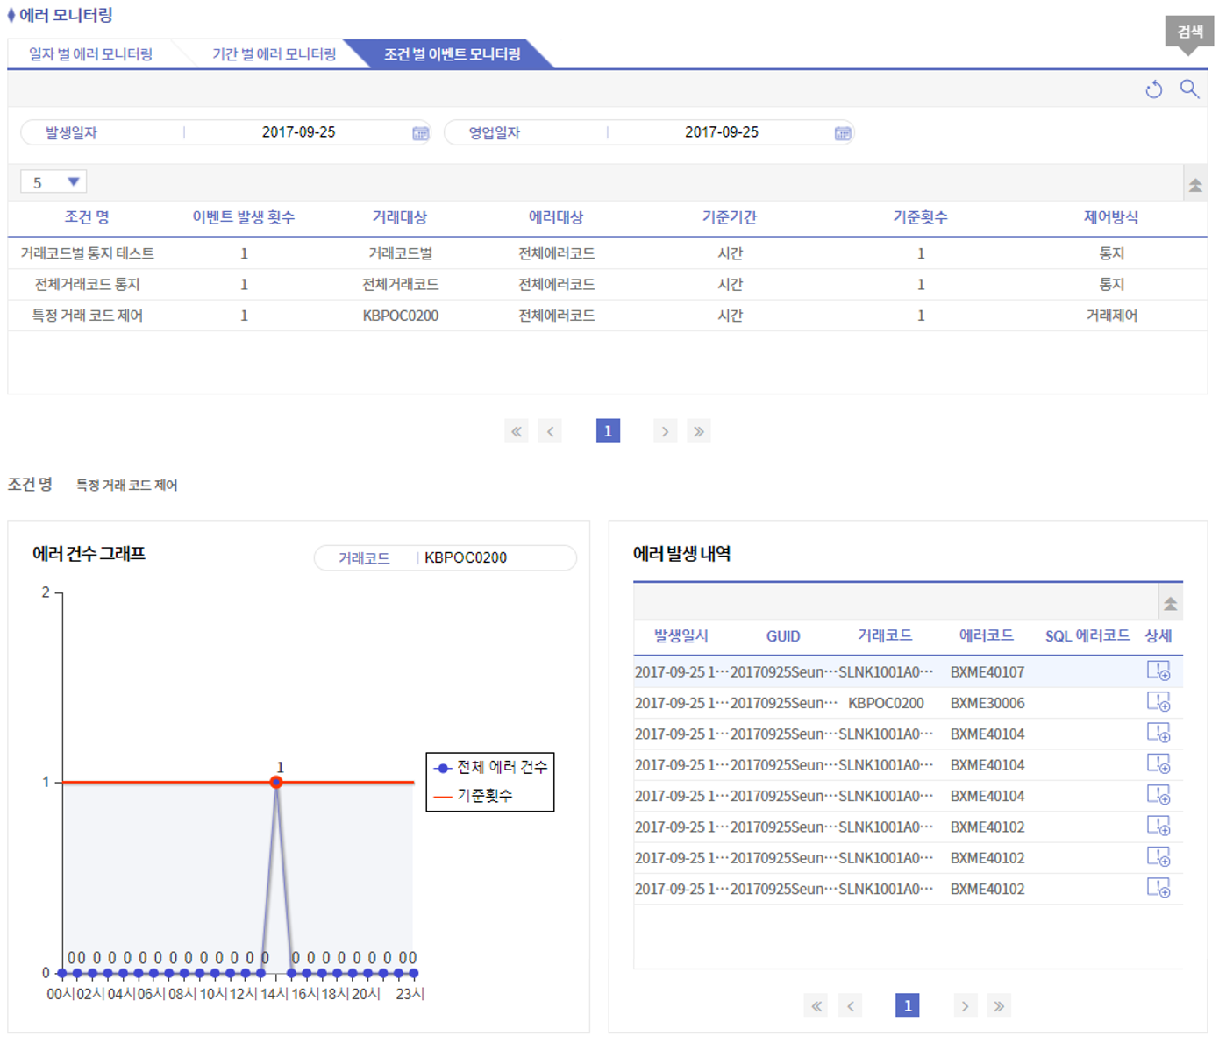Click BXME40107 error code cell
1219x1043 pixels.
click(x=987, y=672)
